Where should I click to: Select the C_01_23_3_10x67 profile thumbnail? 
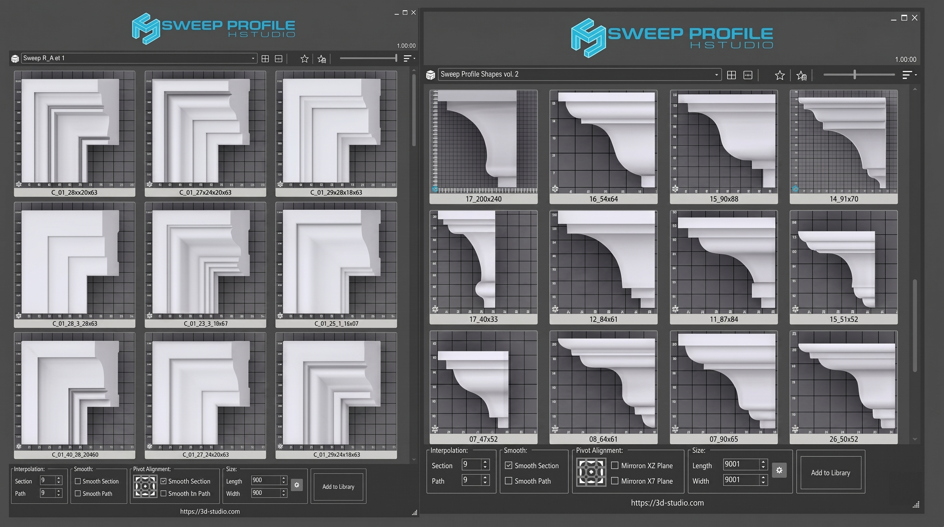[x=205, y=265]
